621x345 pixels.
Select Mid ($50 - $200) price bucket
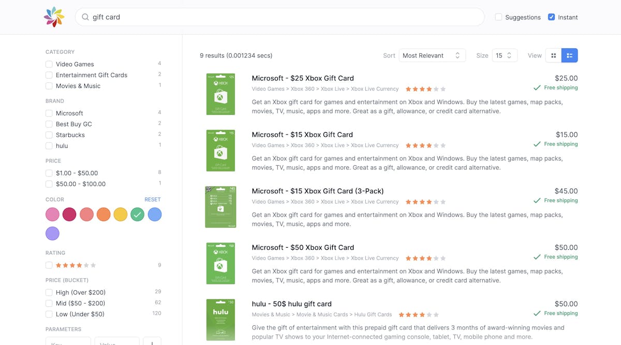point(49,304)
